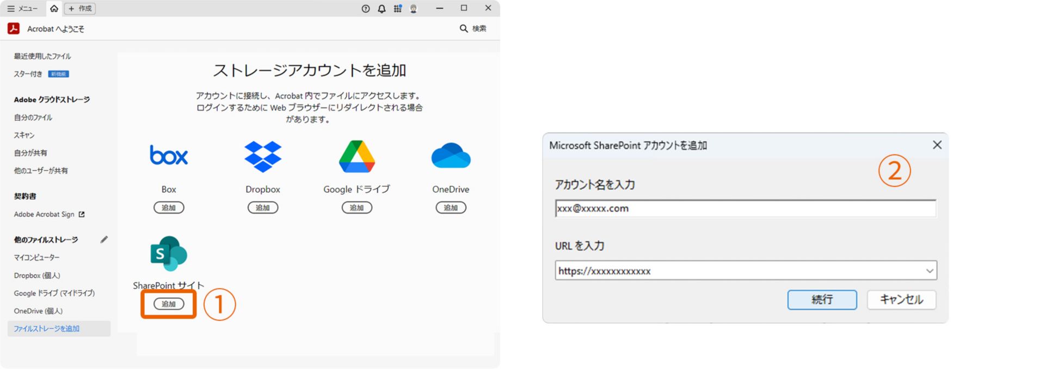Click the Google Drive logo
1045x369 pixels.
pos(356,157)
